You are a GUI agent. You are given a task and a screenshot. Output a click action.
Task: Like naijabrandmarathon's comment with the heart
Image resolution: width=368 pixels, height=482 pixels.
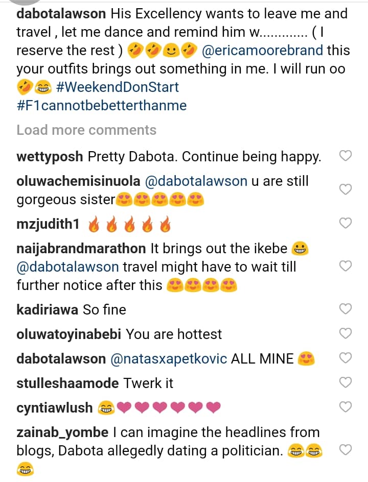click(346, 266)
